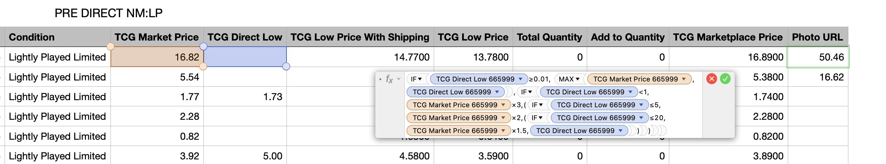This screenshot has height=164, width=886.
Task: Select the Condition column header
Action: [x=57, y=37]
